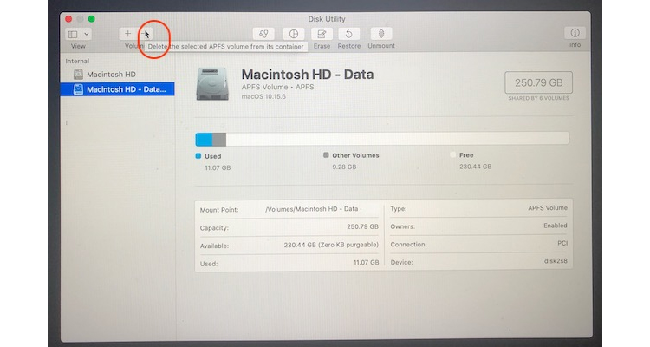Add a volume with the plus button
650x347 pixels.
click(127, 34)
